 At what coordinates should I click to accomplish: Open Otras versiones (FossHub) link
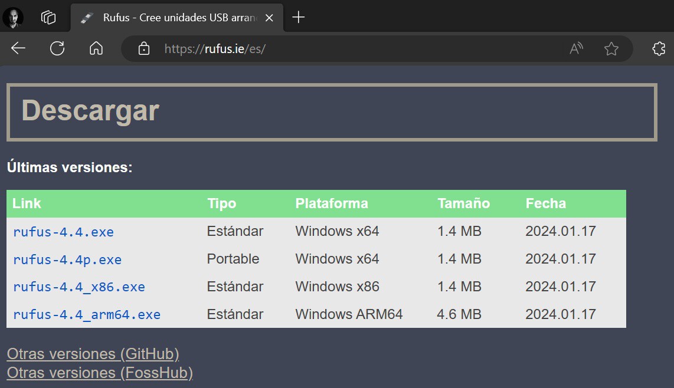[x=100, y=373]
